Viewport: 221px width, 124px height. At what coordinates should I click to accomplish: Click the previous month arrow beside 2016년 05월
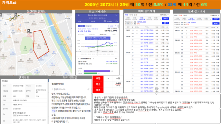coord(78,59)
